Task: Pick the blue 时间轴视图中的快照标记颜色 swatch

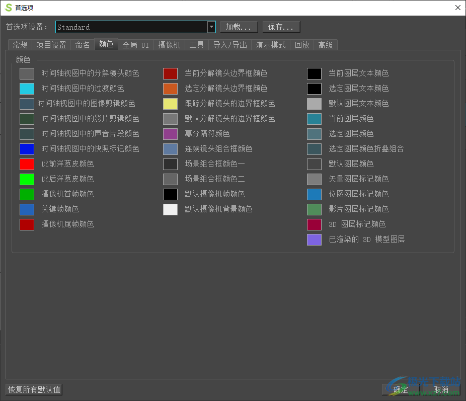Action: coord(27,149)
